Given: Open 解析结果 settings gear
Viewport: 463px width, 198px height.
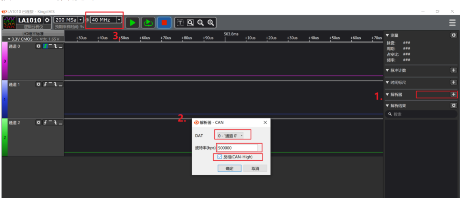Looking at the screenshot, I should pos(454,106).
